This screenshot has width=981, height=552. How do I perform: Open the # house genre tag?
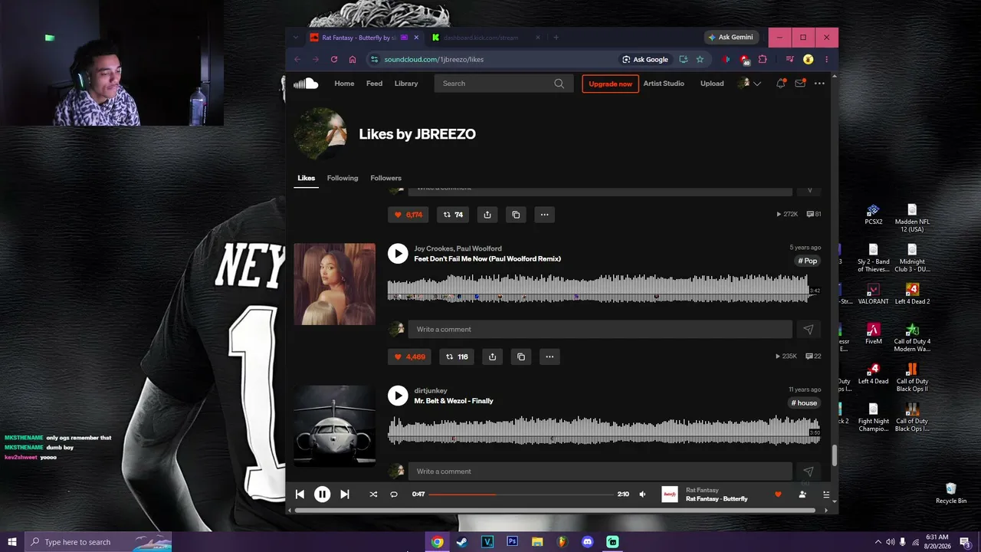coord(804,402)
